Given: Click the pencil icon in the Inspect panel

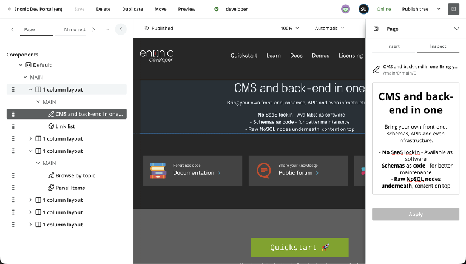Looking at the screenshot, I should click(376, 70).
